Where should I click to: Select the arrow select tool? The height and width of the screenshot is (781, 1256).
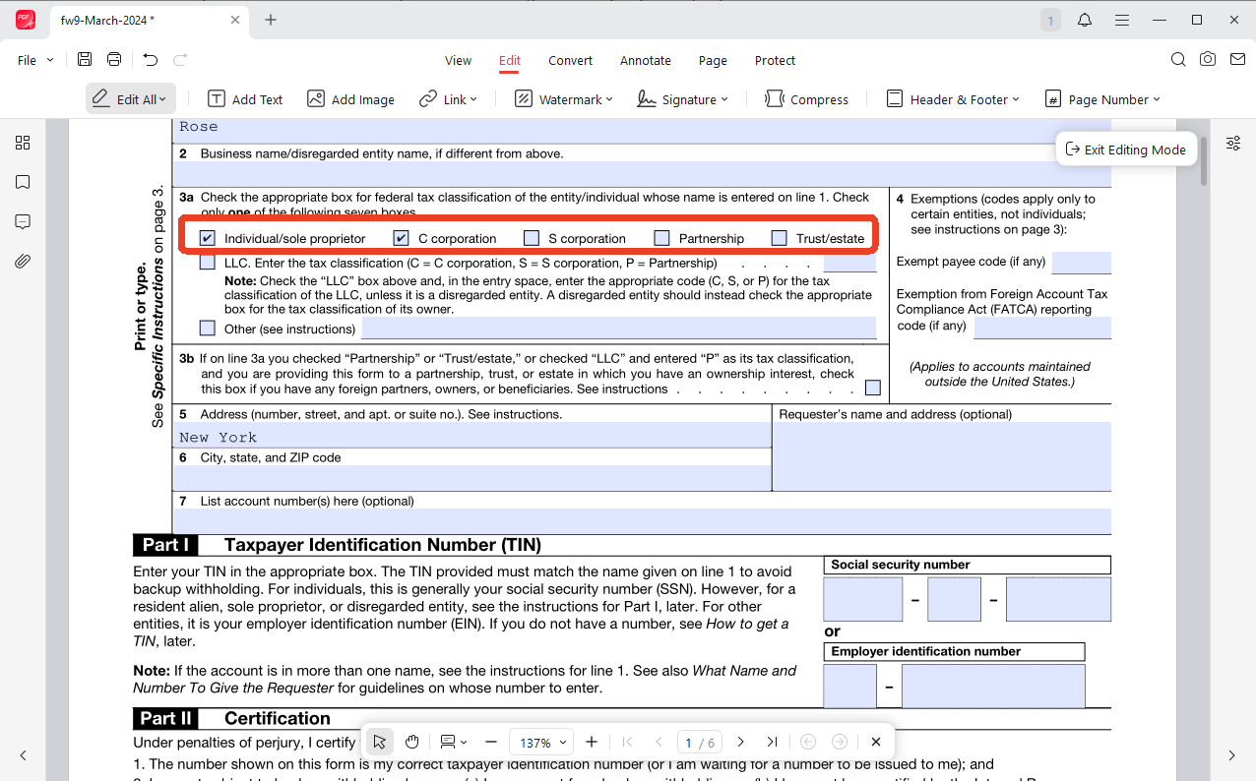(x=380, y=742)
